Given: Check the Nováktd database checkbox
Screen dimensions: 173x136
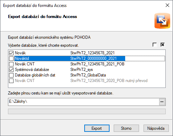Looking at the screenshot, I should click(x=11, y=58).
